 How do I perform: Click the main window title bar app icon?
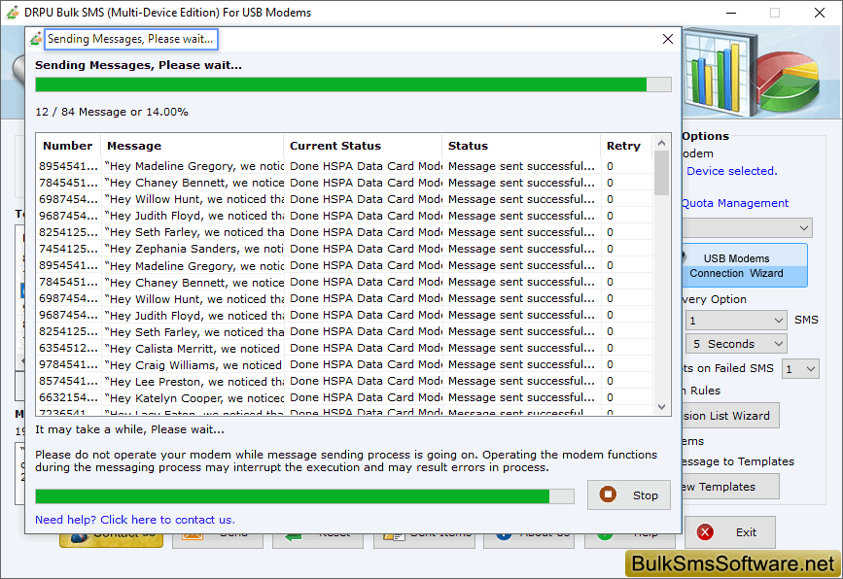[13, 13]
